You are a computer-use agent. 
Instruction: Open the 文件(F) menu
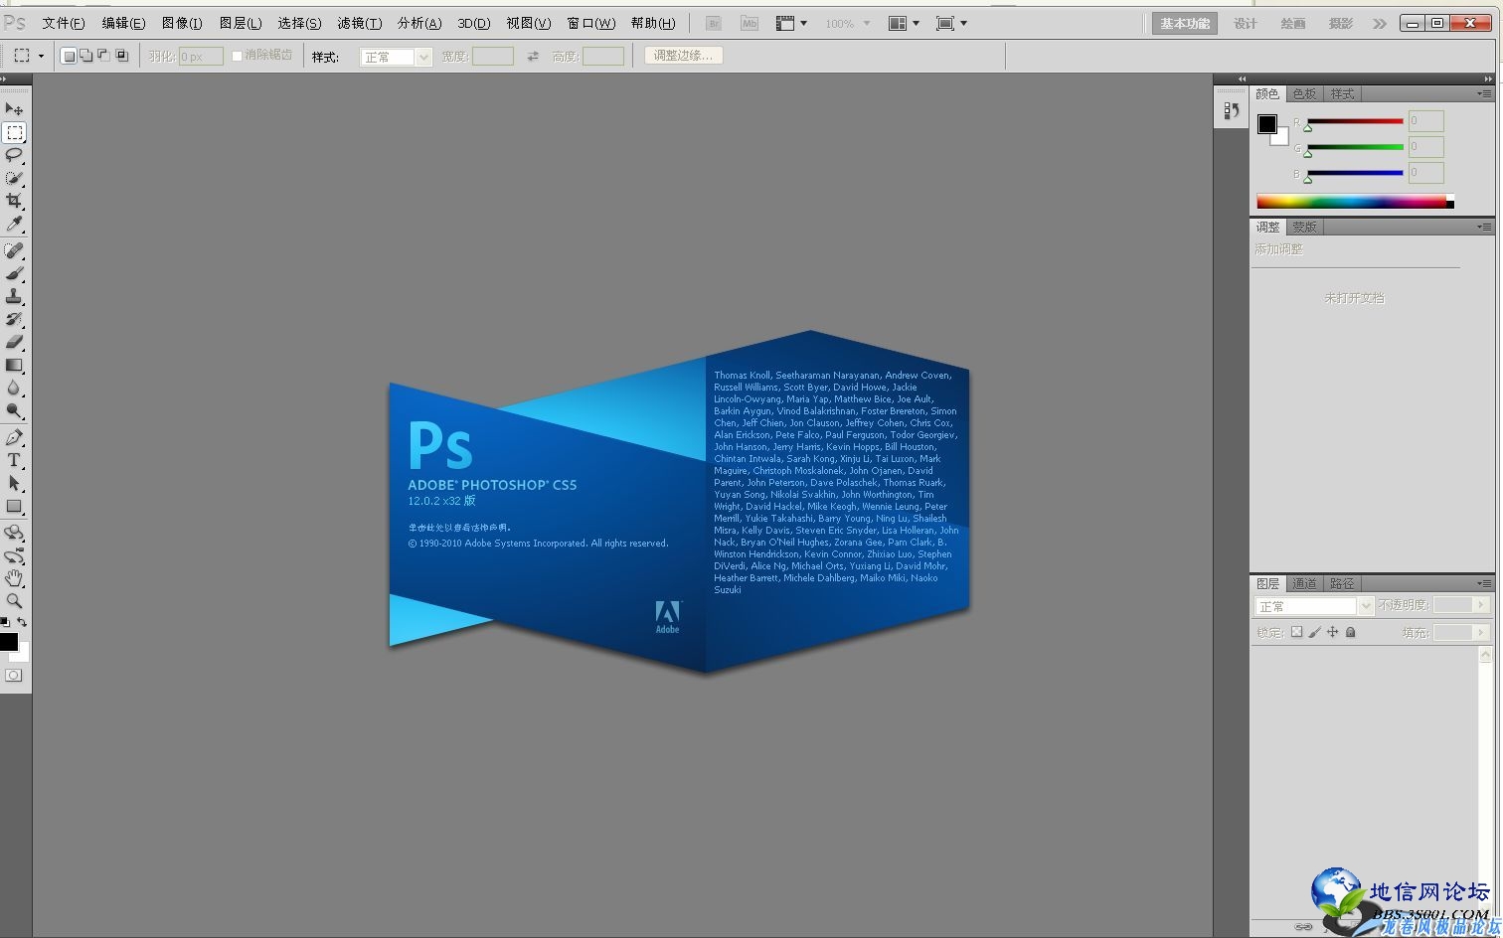click(x=64, y=23)
